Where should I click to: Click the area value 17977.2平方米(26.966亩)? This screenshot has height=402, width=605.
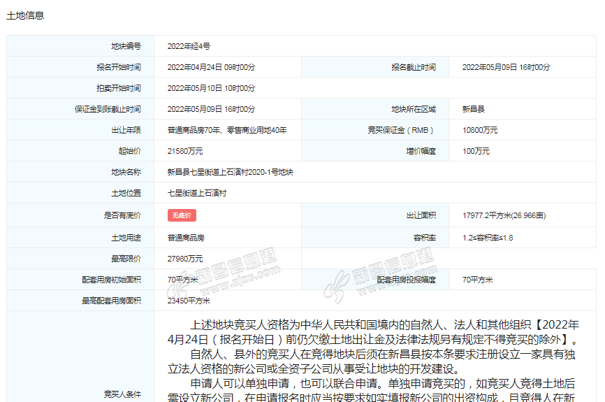point(504,216)
